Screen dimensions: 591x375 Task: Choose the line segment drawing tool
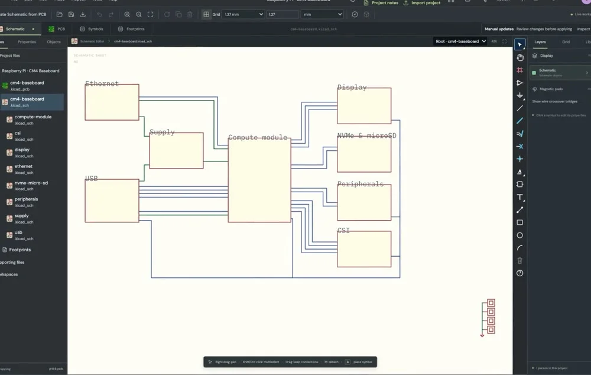coord(519,210)
